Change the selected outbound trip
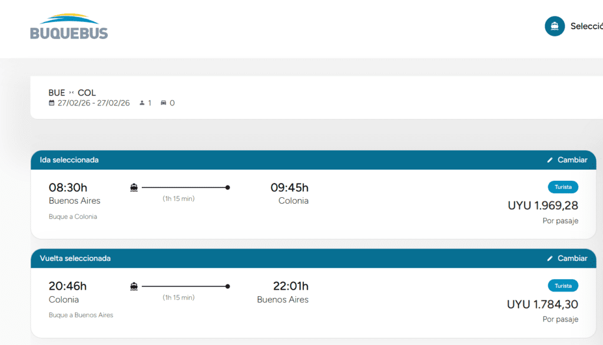The image size is (603, 345). pos(567,160)
